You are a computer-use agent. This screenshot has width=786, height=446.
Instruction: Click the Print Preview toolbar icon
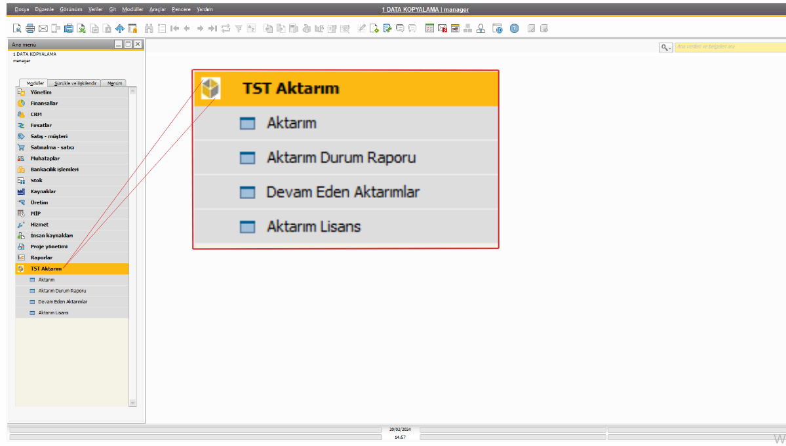pos(18,28)
